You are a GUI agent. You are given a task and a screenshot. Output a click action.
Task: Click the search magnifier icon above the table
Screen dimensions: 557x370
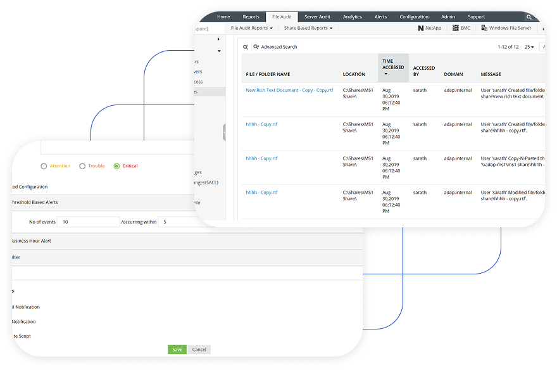[246, 47]
